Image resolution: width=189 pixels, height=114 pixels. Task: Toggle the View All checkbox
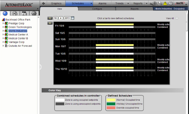(177, 18)
